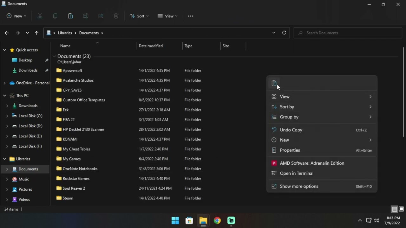Switch to details view icon in status bar
The height and width of the screenshot is (228, 406).
click(394, 209)
